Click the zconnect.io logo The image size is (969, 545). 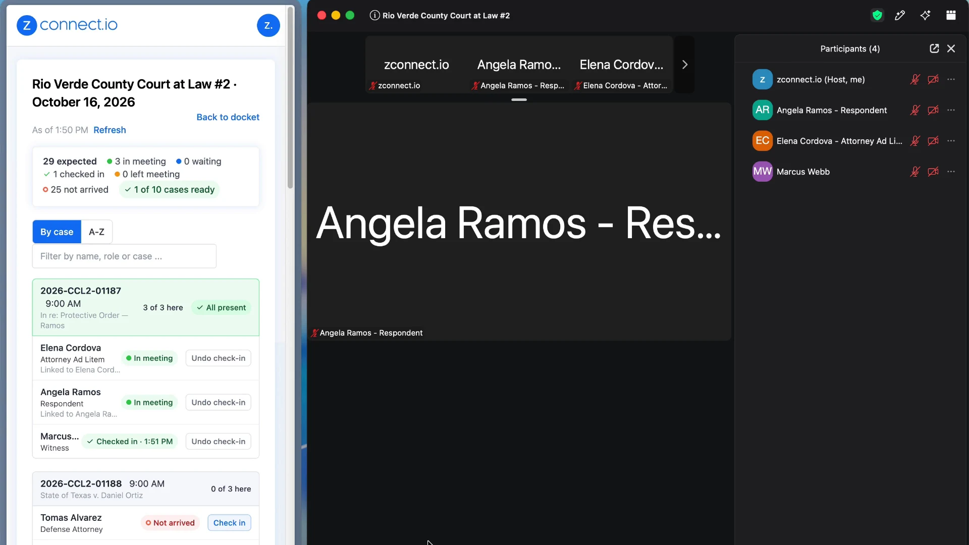click(x=67, y=25)
